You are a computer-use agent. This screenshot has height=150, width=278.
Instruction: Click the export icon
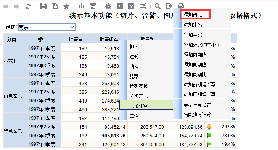tap(169, 6)
